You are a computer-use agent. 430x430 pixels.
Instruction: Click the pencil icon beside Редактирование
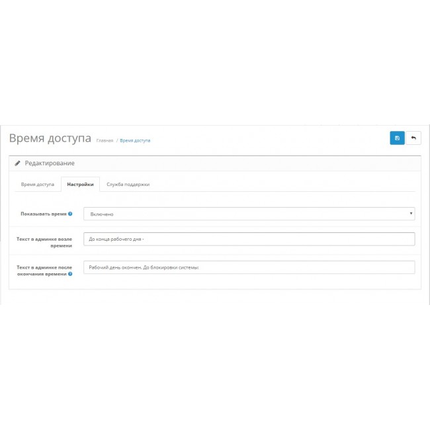click(18, 163)
